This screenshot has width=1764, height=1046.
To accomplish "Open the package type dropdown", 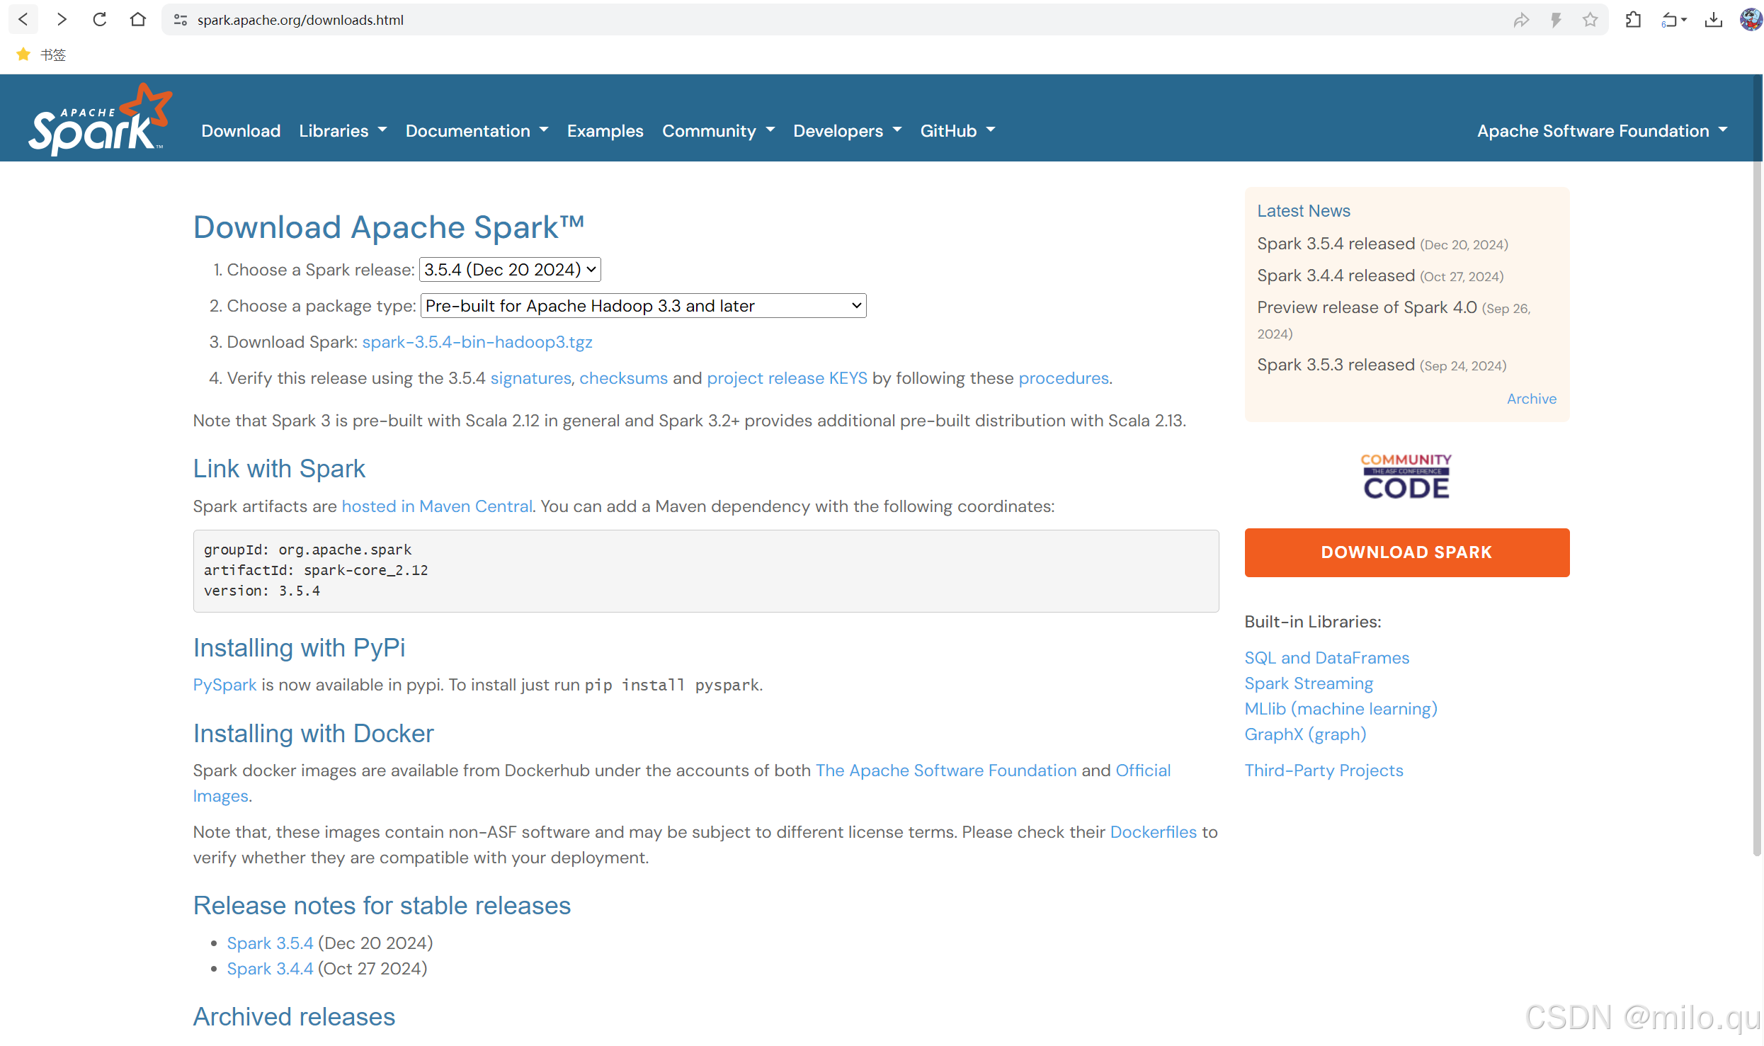I will coord(642,306).
